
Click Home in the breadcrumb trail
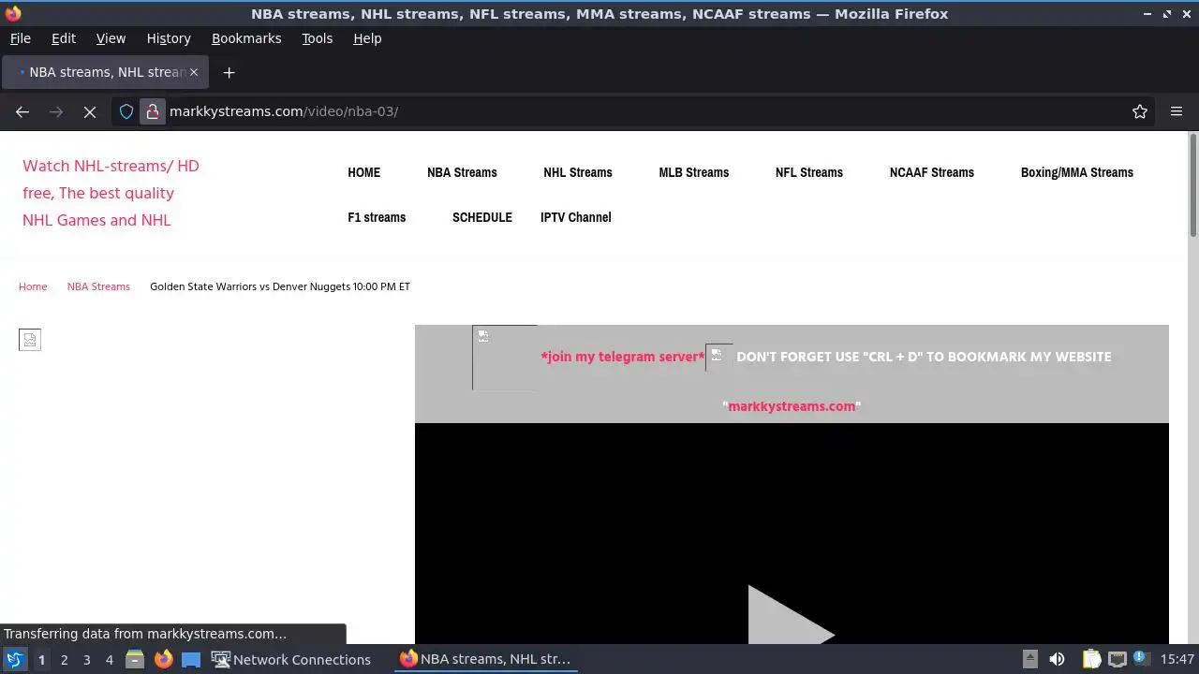[33, 286]
